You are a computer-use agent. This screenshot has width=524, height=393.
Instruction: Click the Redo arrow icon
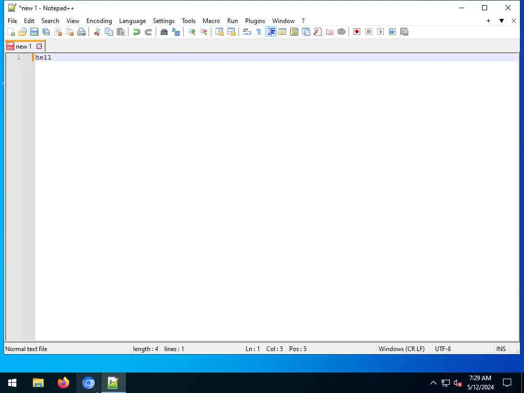click(x=148, y=32)
